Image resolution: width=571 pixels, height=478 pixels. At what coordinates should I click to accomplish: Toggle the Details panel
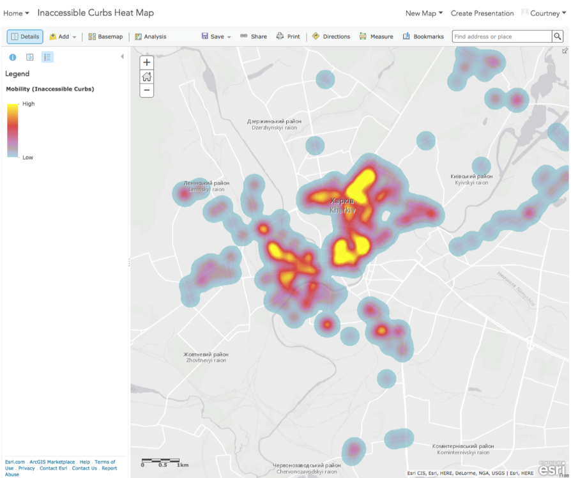tap(24, 36)
